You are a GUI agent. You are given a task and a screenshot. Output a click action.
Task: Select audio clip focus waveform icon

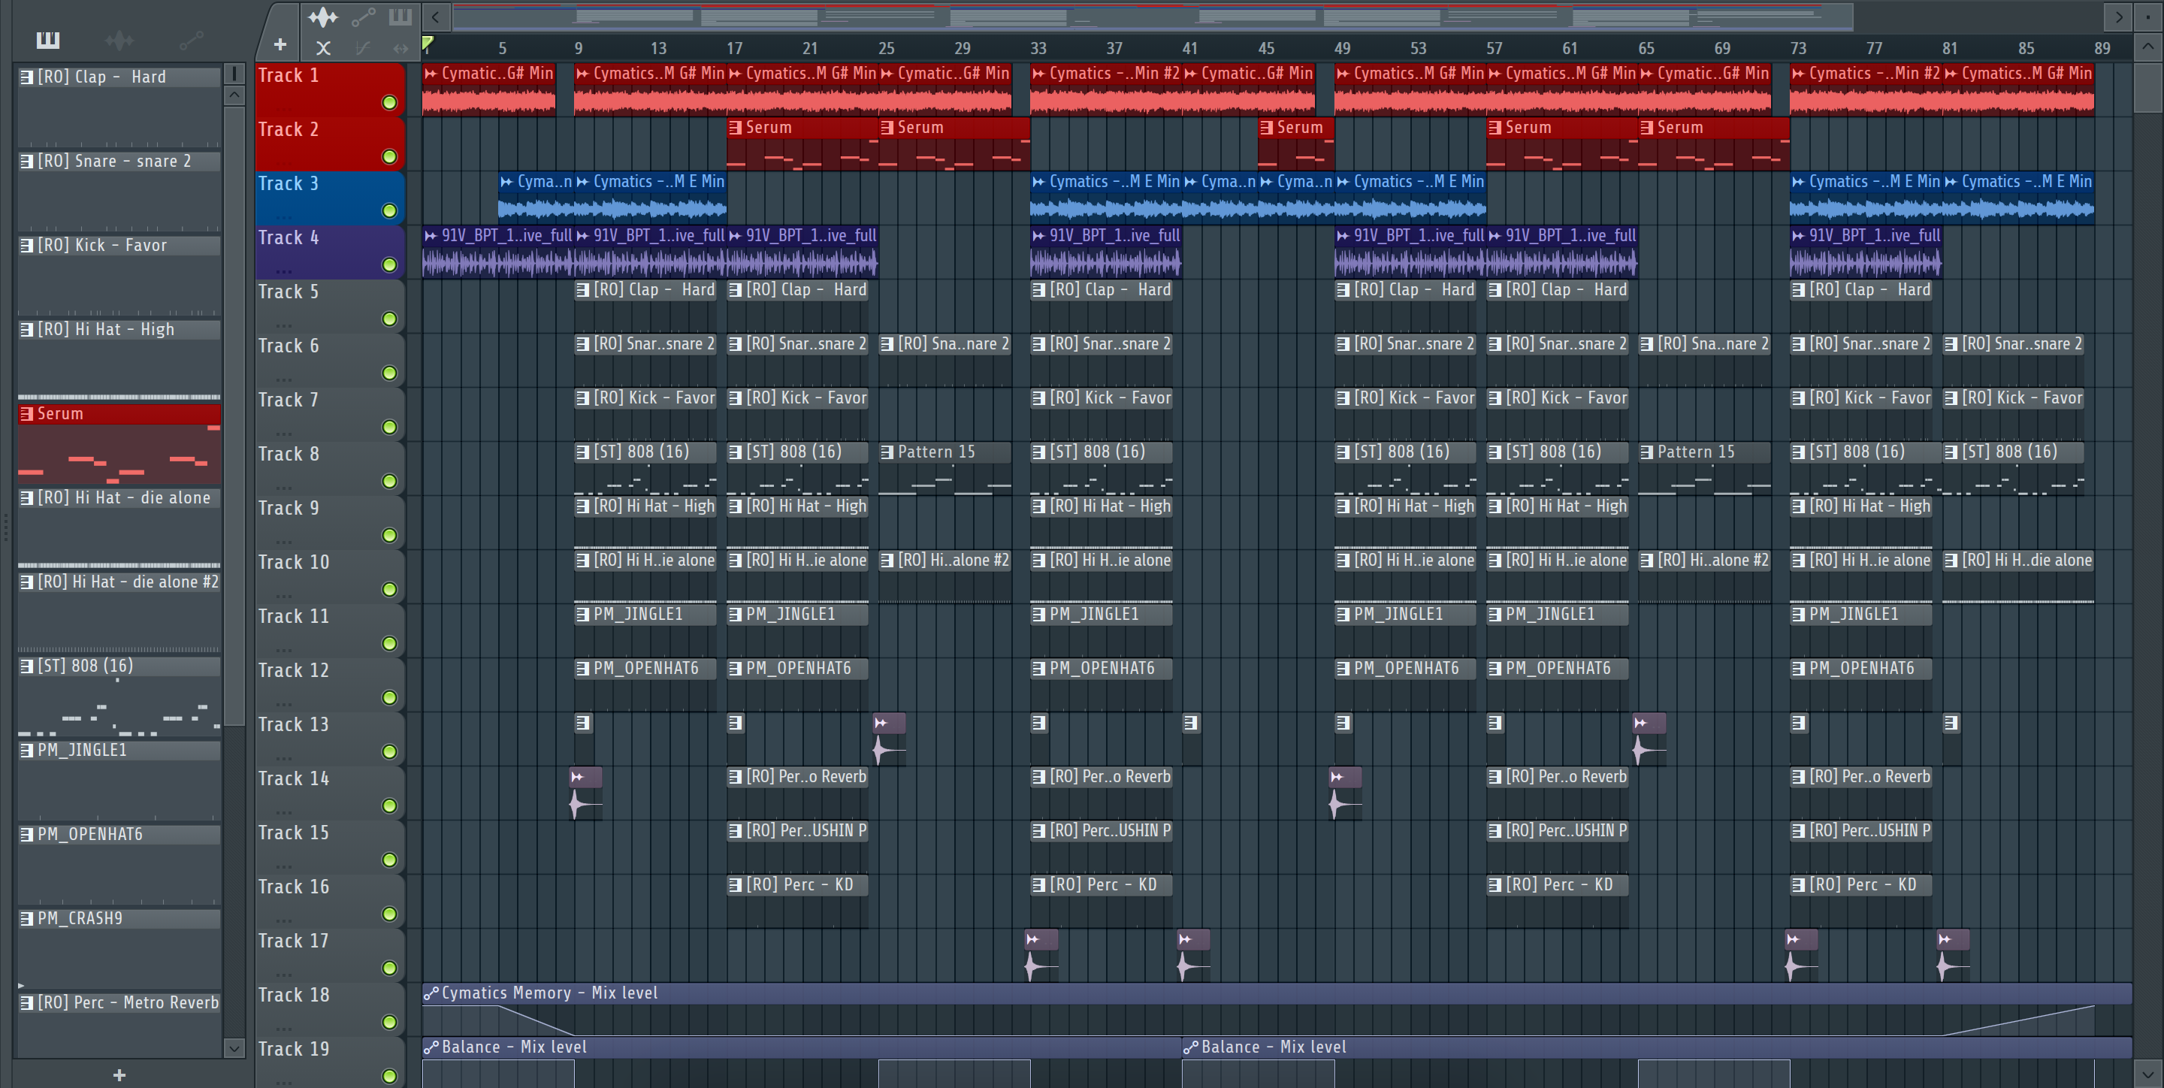point(322,17)
